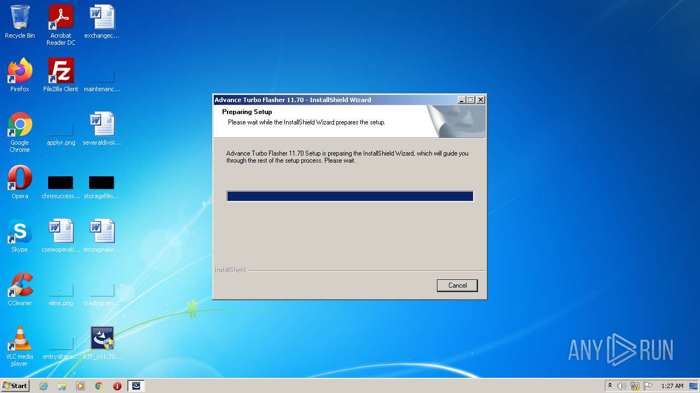Image resolution: width=700 pixels, height=393 pixels.
Task: Open the Acrobat Reader DC shortcut
Action: click(61, 25)
